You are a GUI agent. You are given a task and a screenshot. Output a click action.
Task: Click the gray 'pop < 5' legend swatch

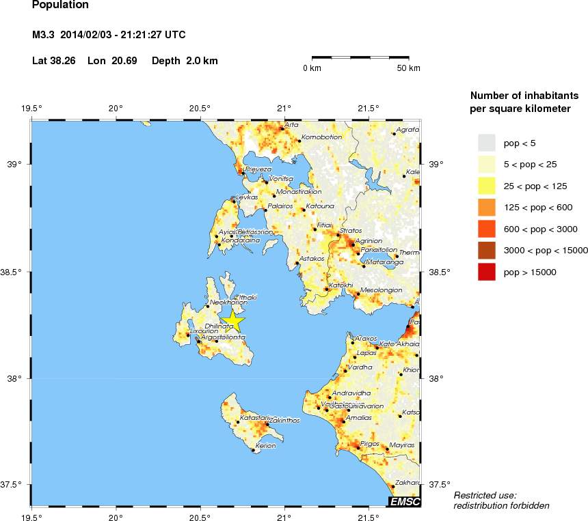[x=486, y=142]
